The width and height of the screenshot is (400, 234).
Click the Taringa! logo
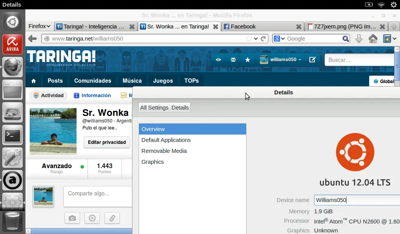(x=61, y=58)
